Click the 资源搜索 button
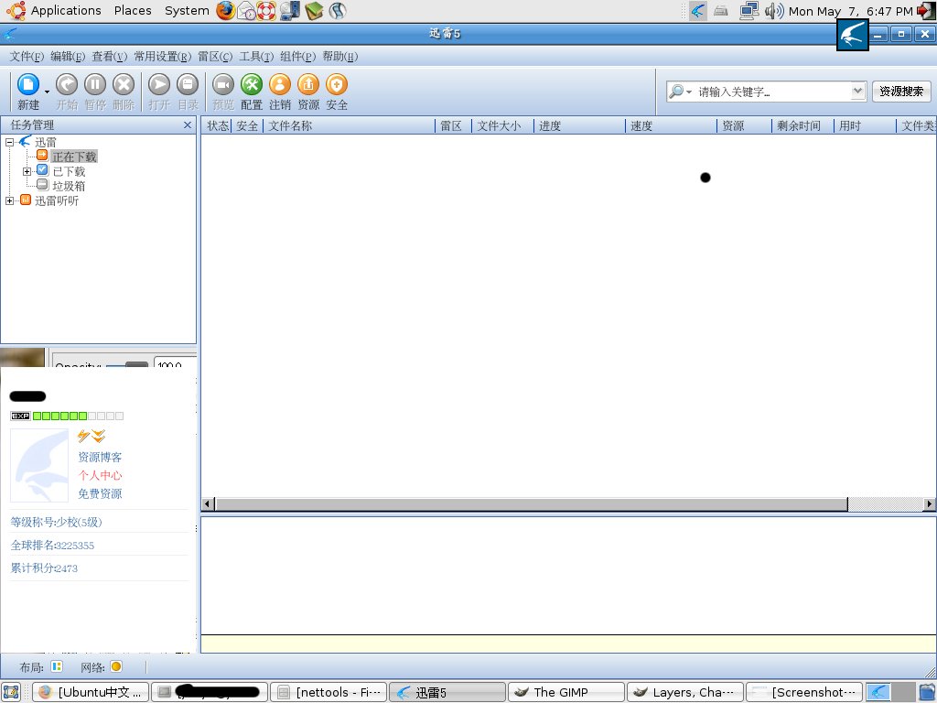The width and height of the screenshot is (937, 703). [901, 92]
